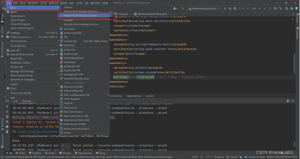Switch to Test.java editor tab

click(x=122, y=14)
